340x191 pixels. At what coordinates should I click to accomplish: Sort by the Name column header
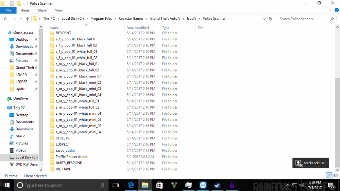54,28
